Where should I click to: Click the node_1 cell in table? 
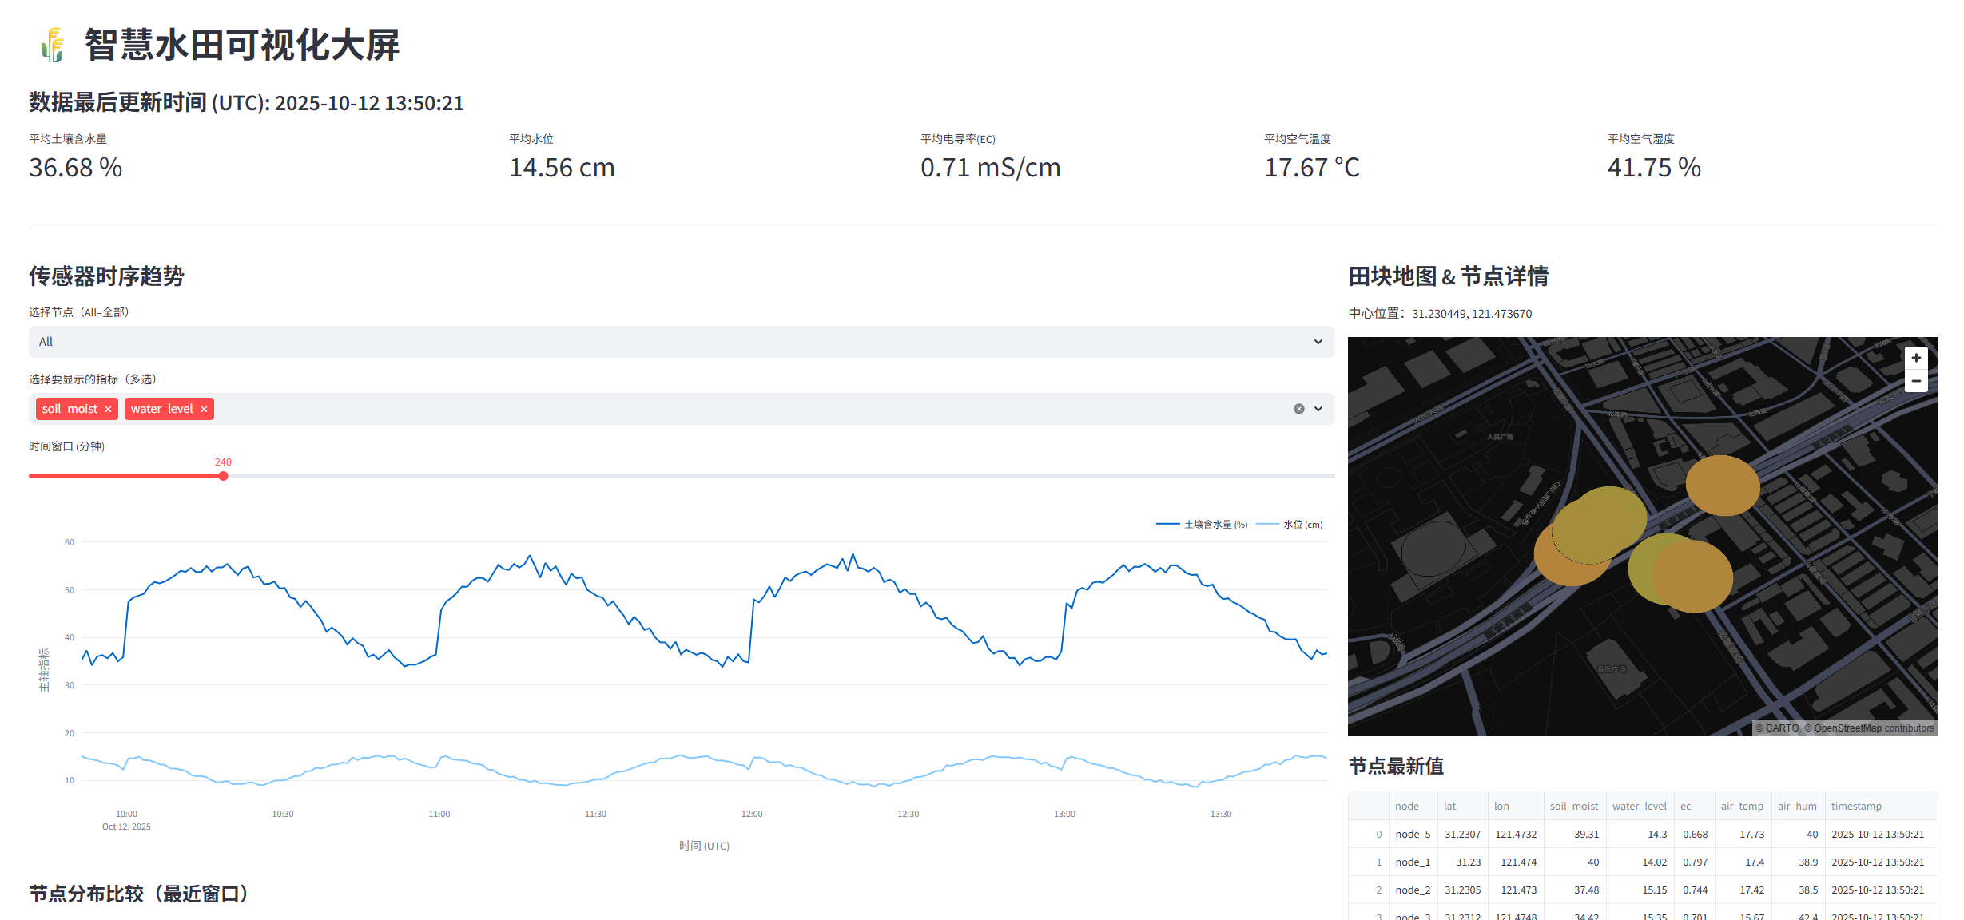pyautogui.click(x=1412, y=862)
